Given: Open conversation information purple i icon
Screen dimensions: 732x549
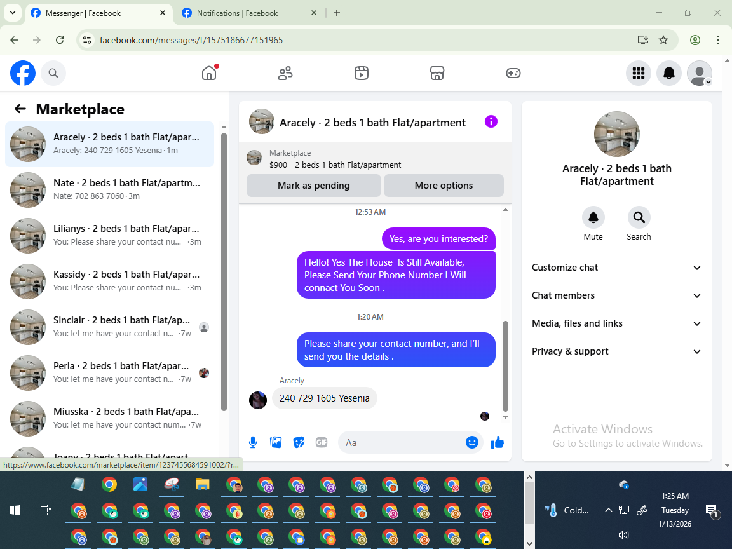Looking at the screenshot, I should (x=491, y=122).
